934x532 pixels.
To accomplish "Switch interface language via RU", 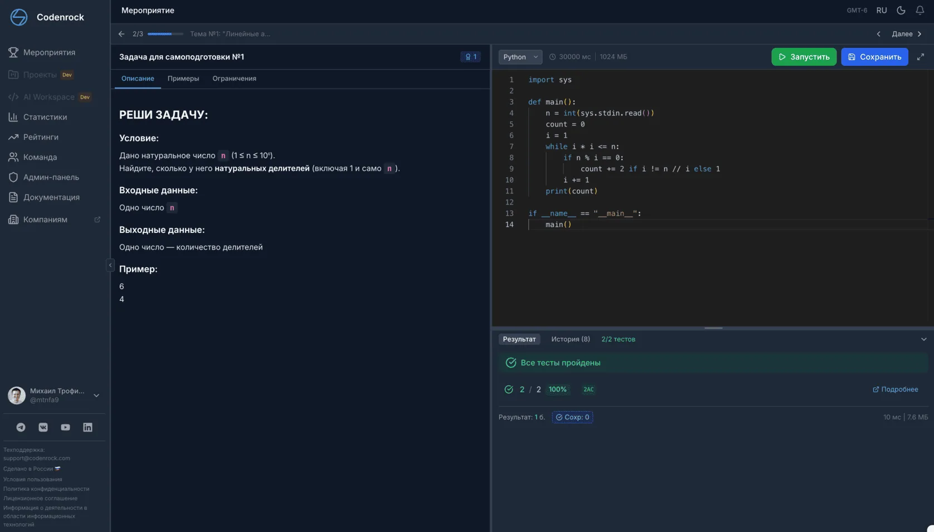I will coord(881,10).
